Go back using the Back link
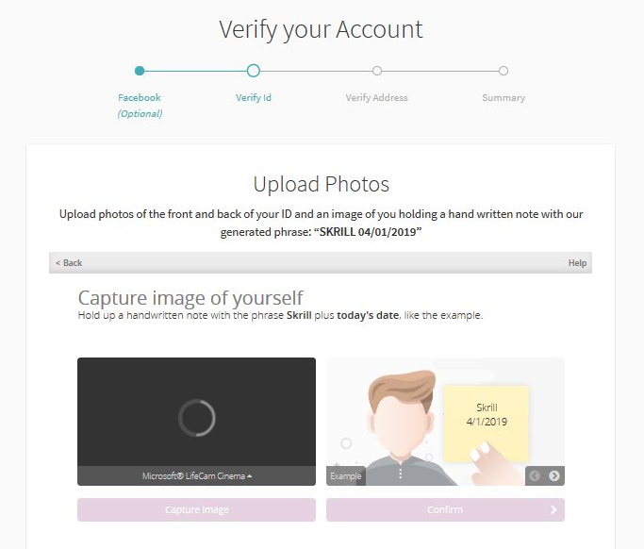The height and width of the screenshot is (549, 644). [69, 263]
